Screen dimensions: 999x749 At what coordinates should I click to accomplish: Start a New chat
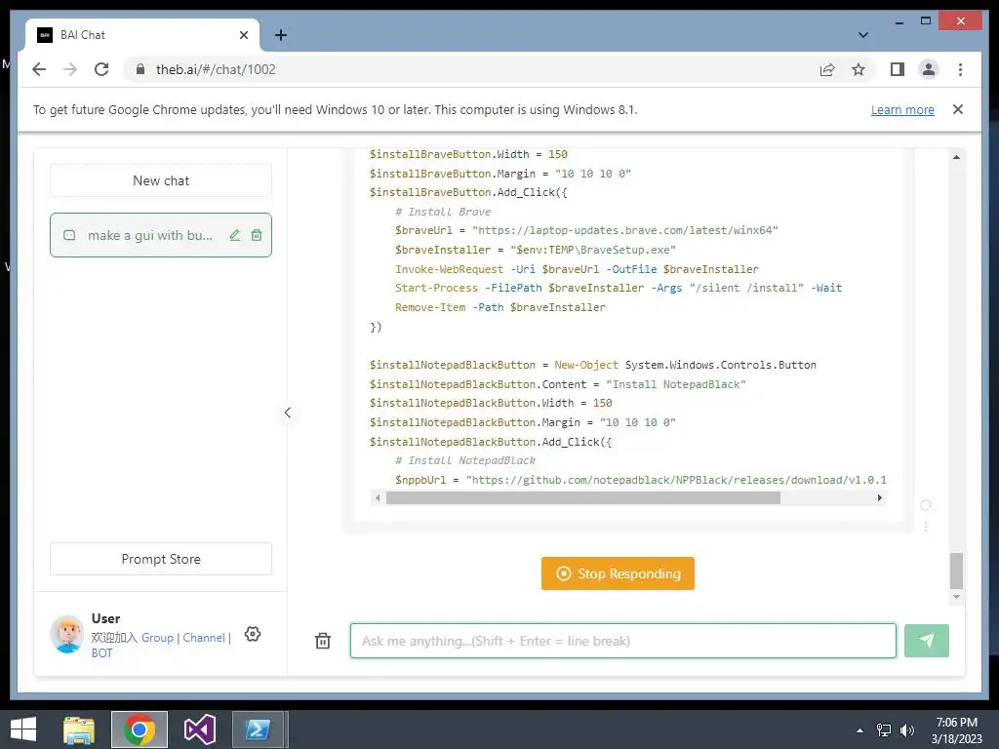[161, 180]
